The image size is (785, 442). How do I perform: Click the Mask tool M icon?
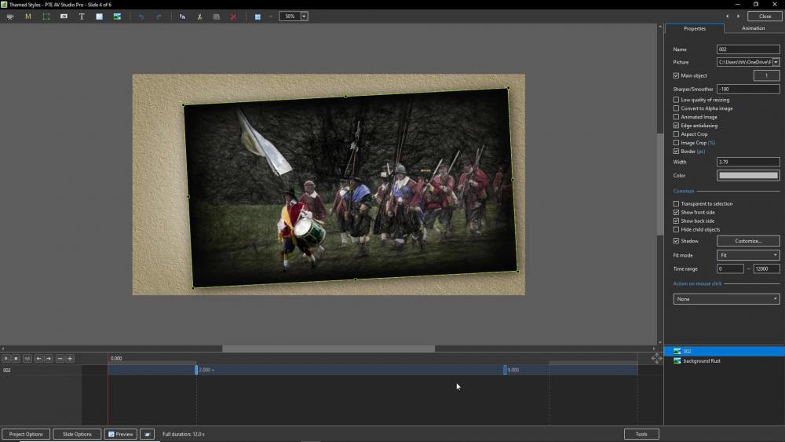pos(28,16)
